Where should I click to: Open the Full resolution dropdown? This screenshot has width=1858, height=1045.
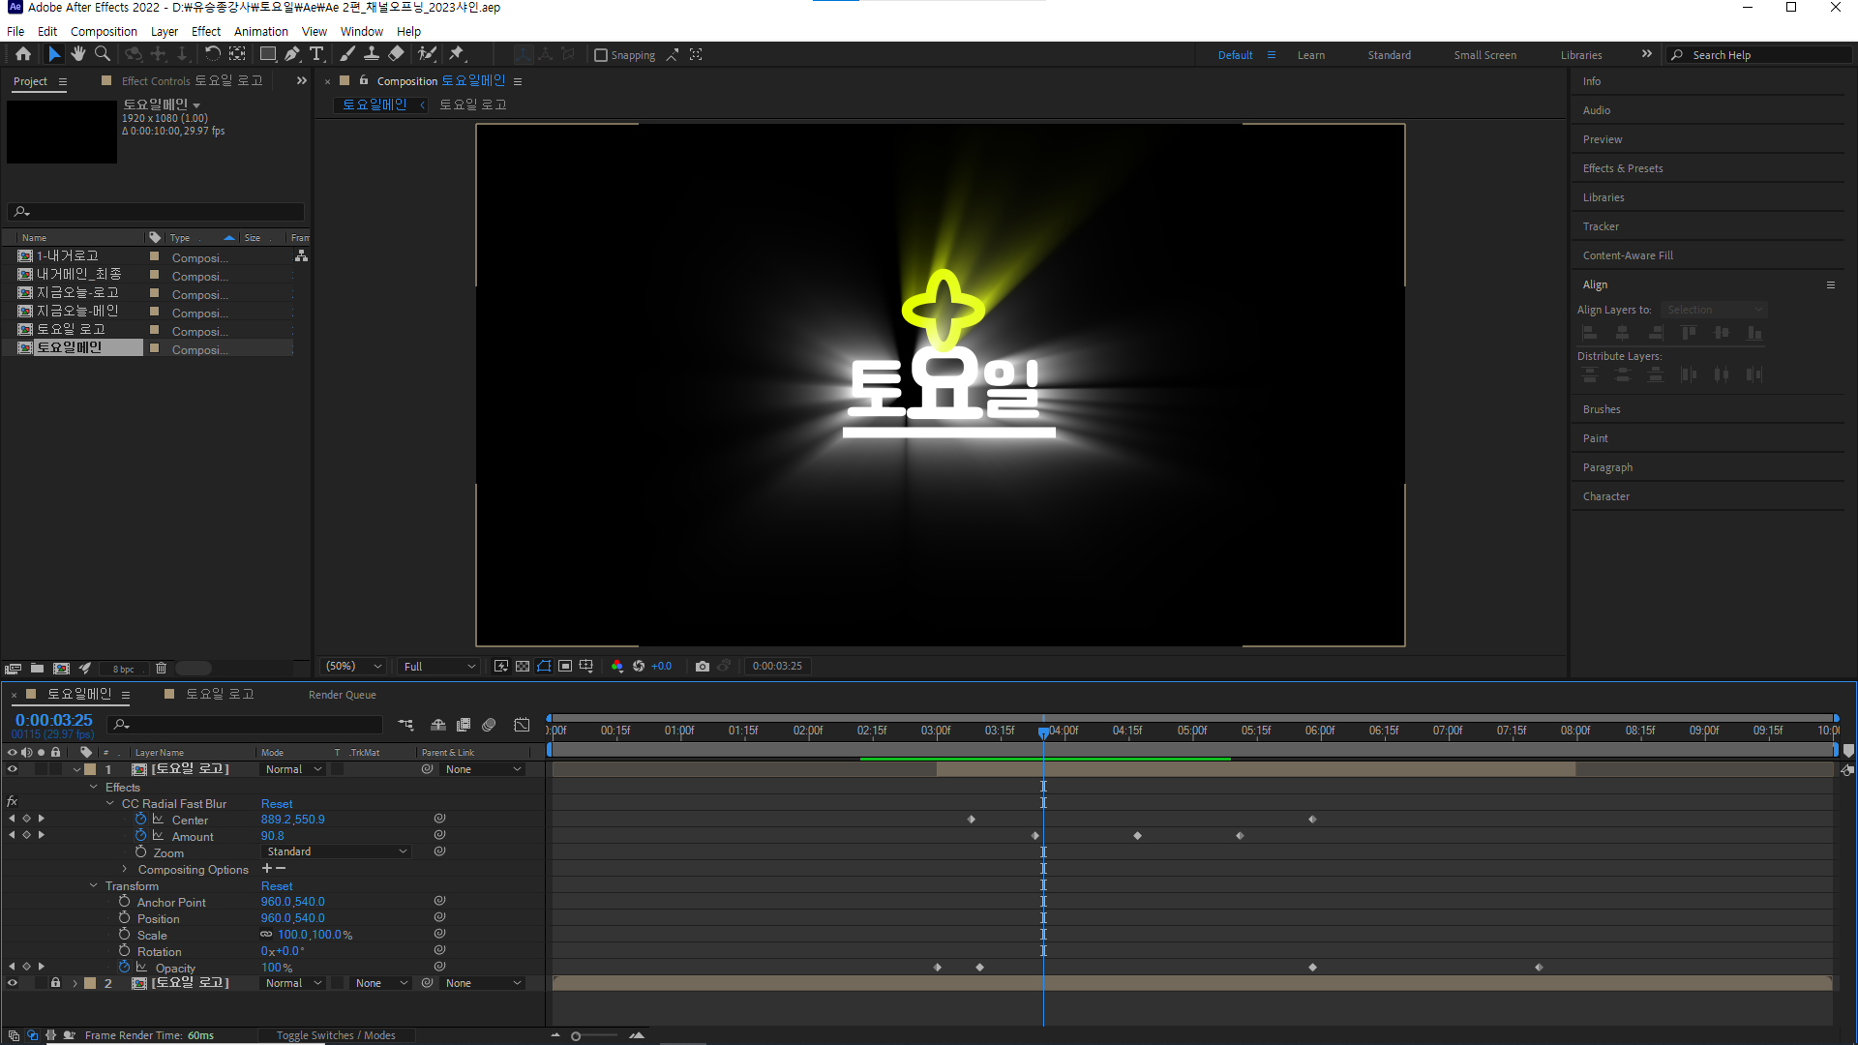(x=440, y=666)
